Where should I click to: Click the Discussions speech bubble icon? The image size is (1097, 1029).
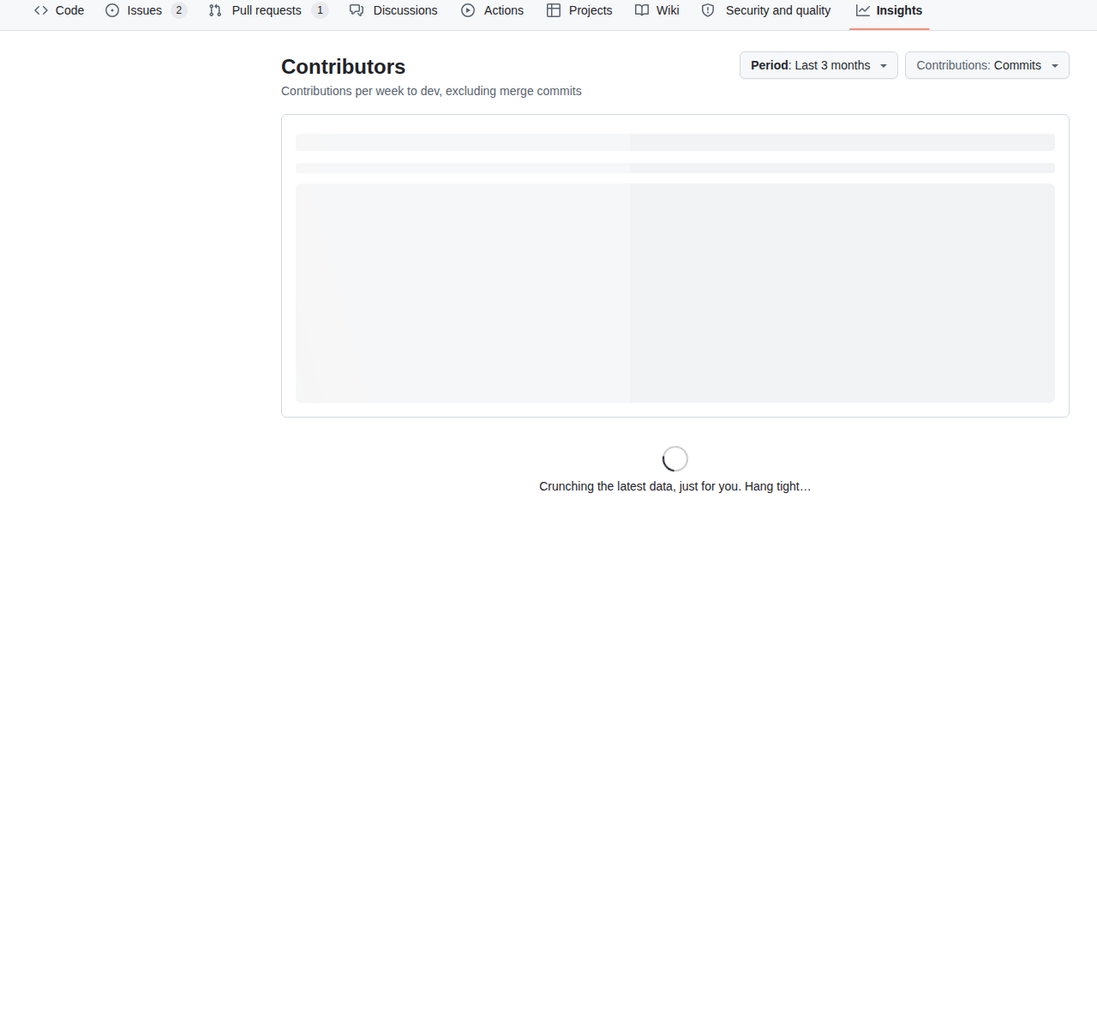tap(357, 10)
